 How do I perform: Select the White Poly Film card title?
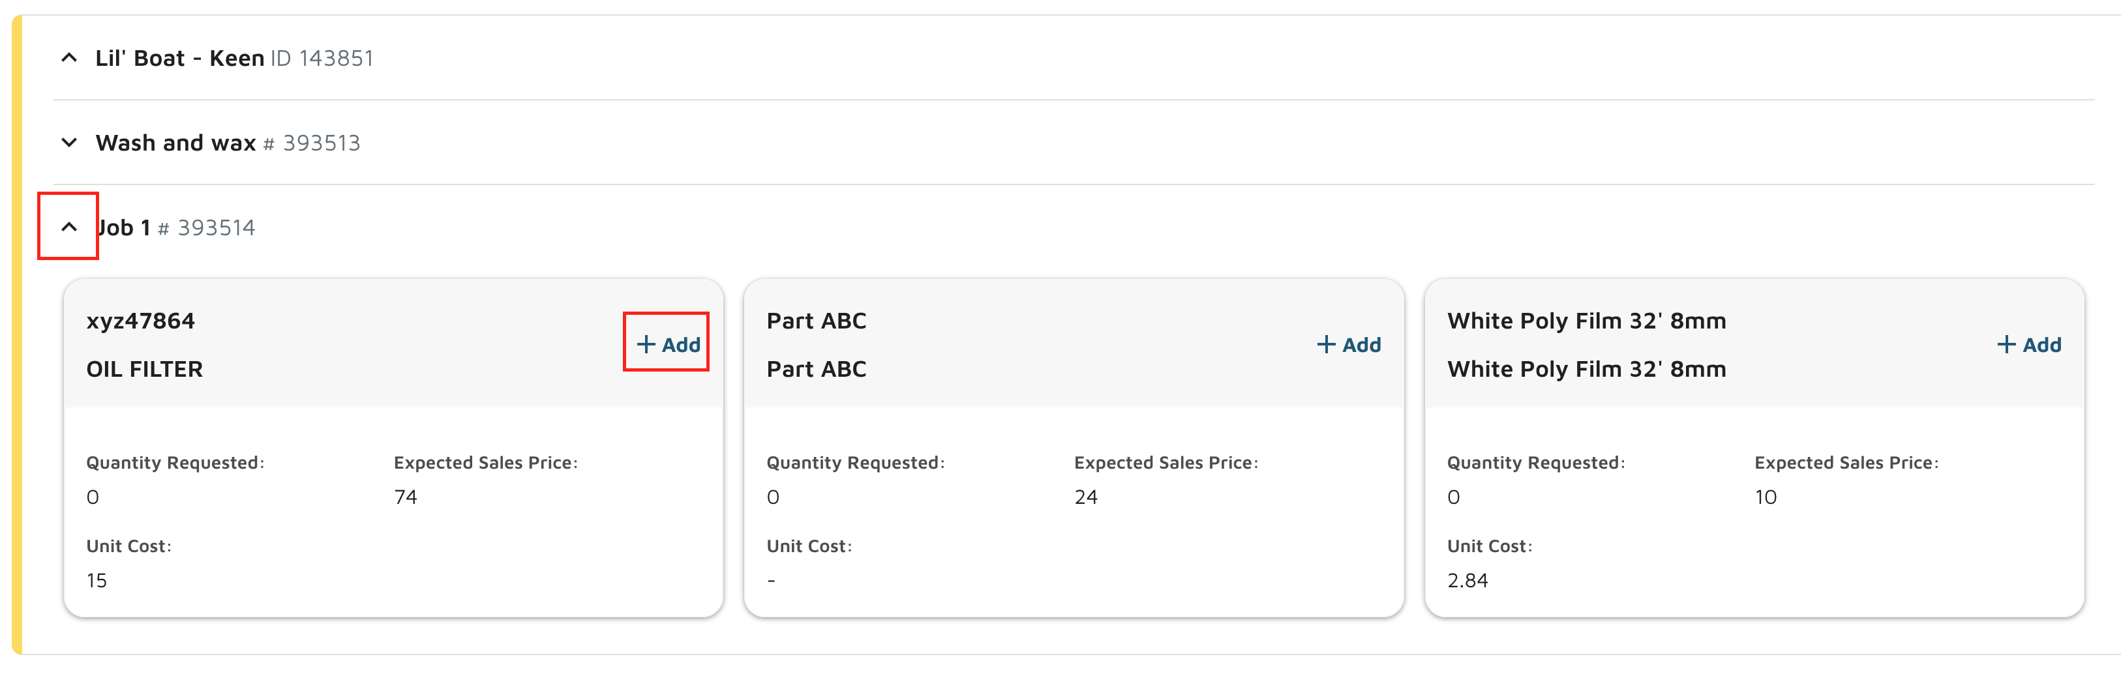coord(1586,321)
